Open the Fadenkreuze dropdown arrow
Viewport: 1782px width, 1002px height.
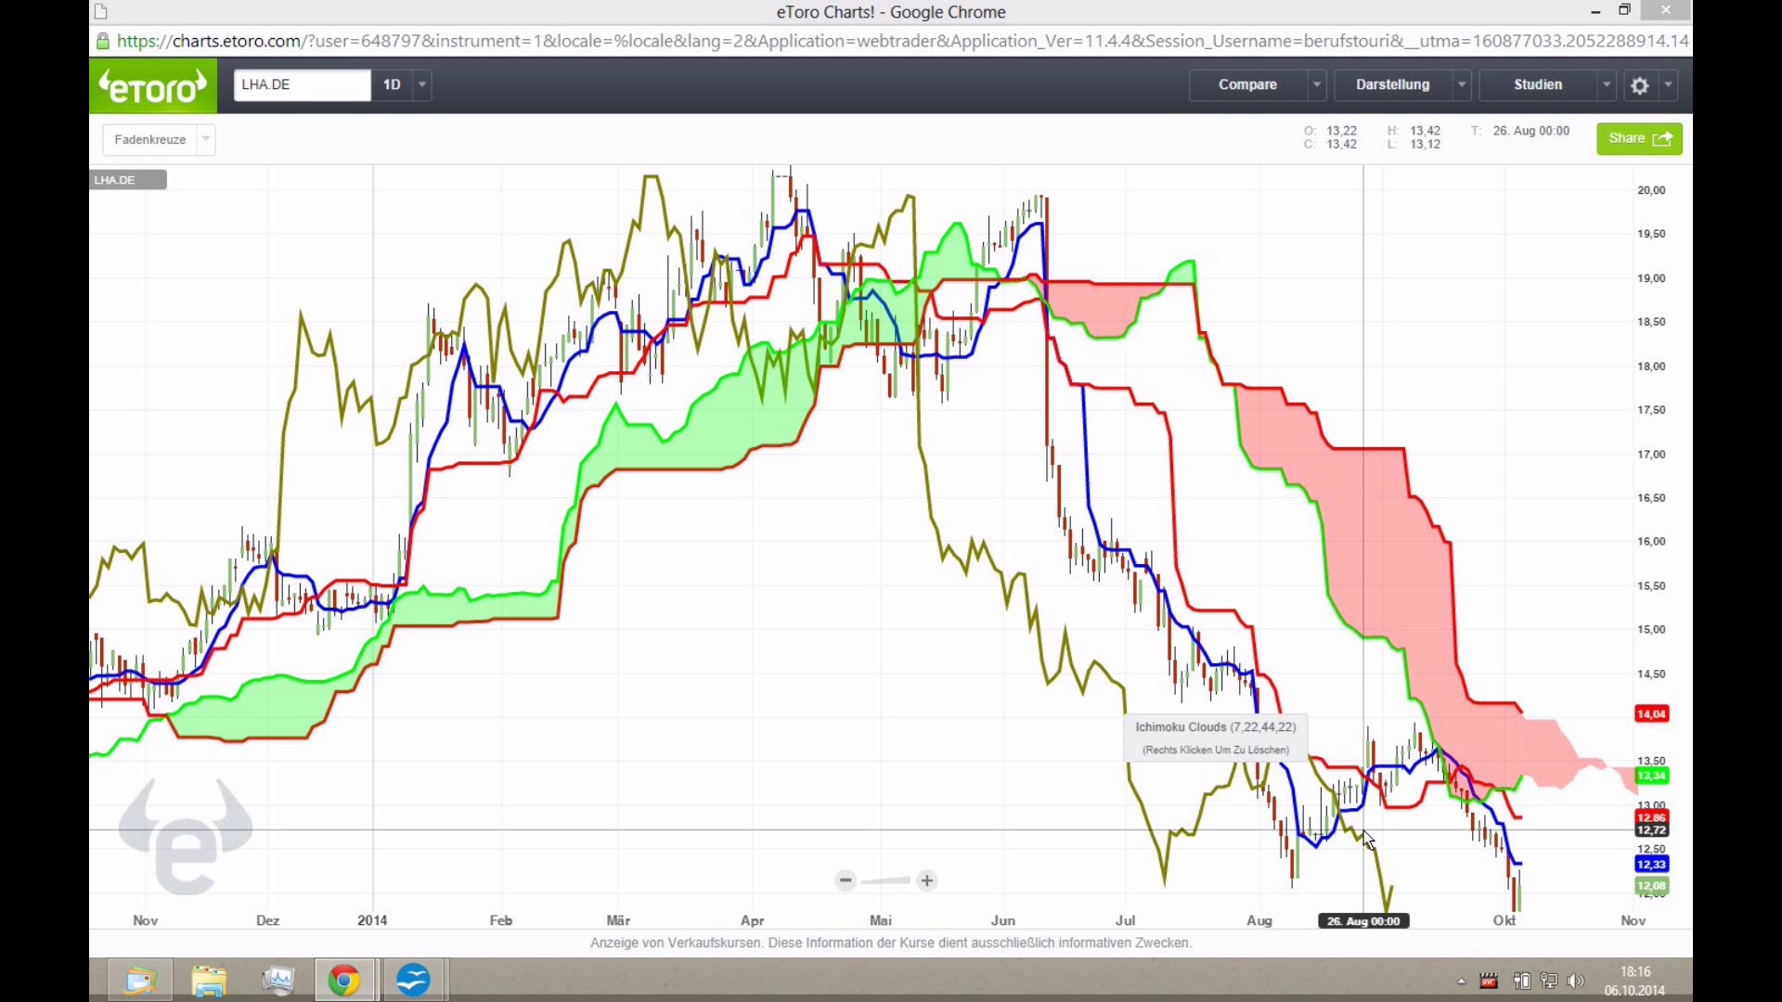click(206, 139)
